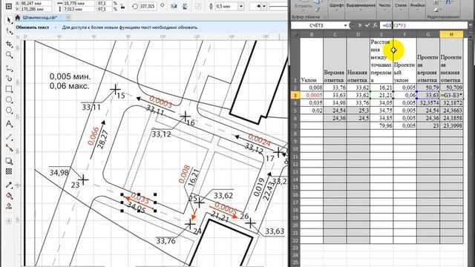The height and width of the screenshot is (267, 475).
Task: Toggle the lock ratio padlock
Action: click(122, 6)
